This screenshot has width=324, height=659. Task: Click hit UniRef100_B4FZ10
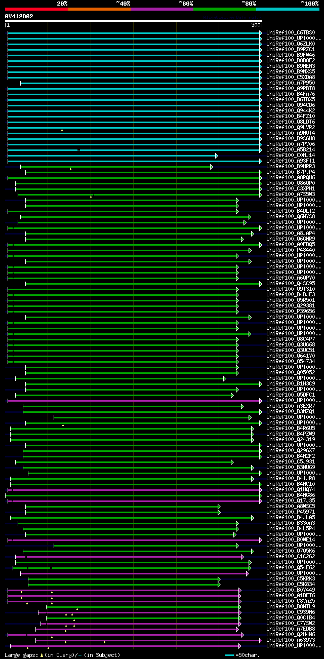(x=291, y=117)
